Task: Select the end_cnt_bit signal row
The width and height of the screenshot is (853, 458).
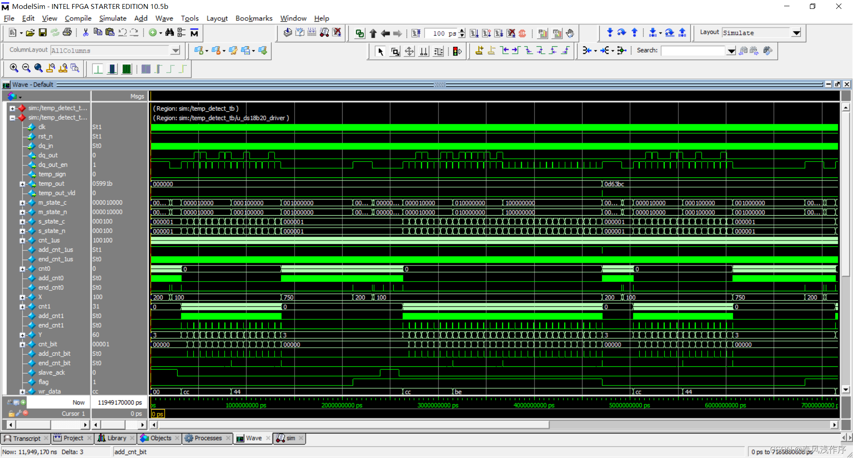Action: click(x=54, y=363)
